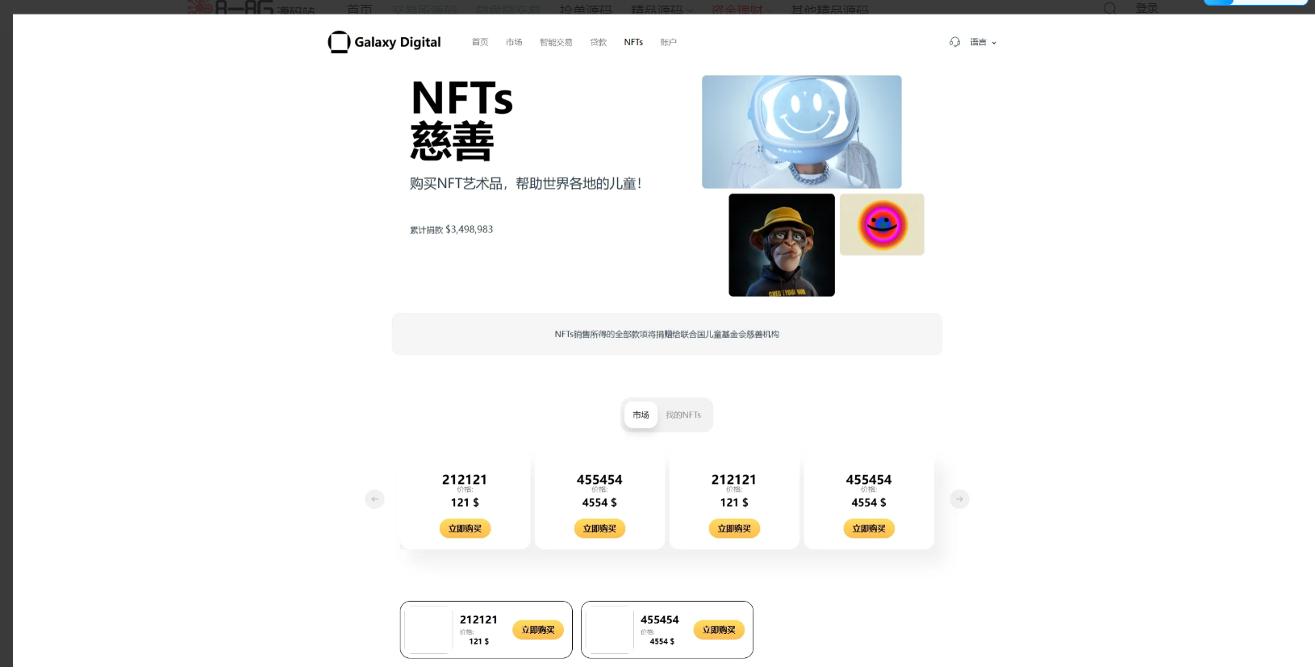This screenshot has width=1315, height=667.
Task: Switch to the 市场 tab toggle
Action: tap(641, 415)
